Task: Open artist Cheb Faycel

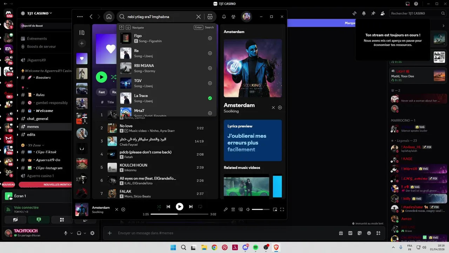Action: pyautogui.click(x=129, y=144)
